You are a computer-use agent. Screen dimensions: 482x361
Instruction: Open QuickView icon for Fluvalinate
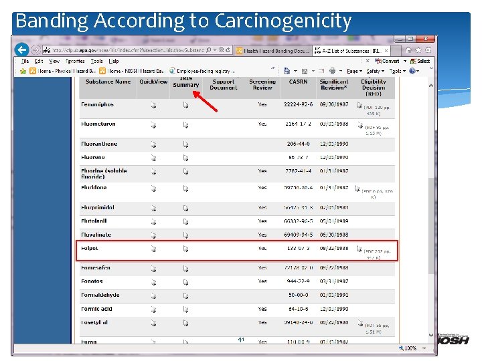(153, 235)
